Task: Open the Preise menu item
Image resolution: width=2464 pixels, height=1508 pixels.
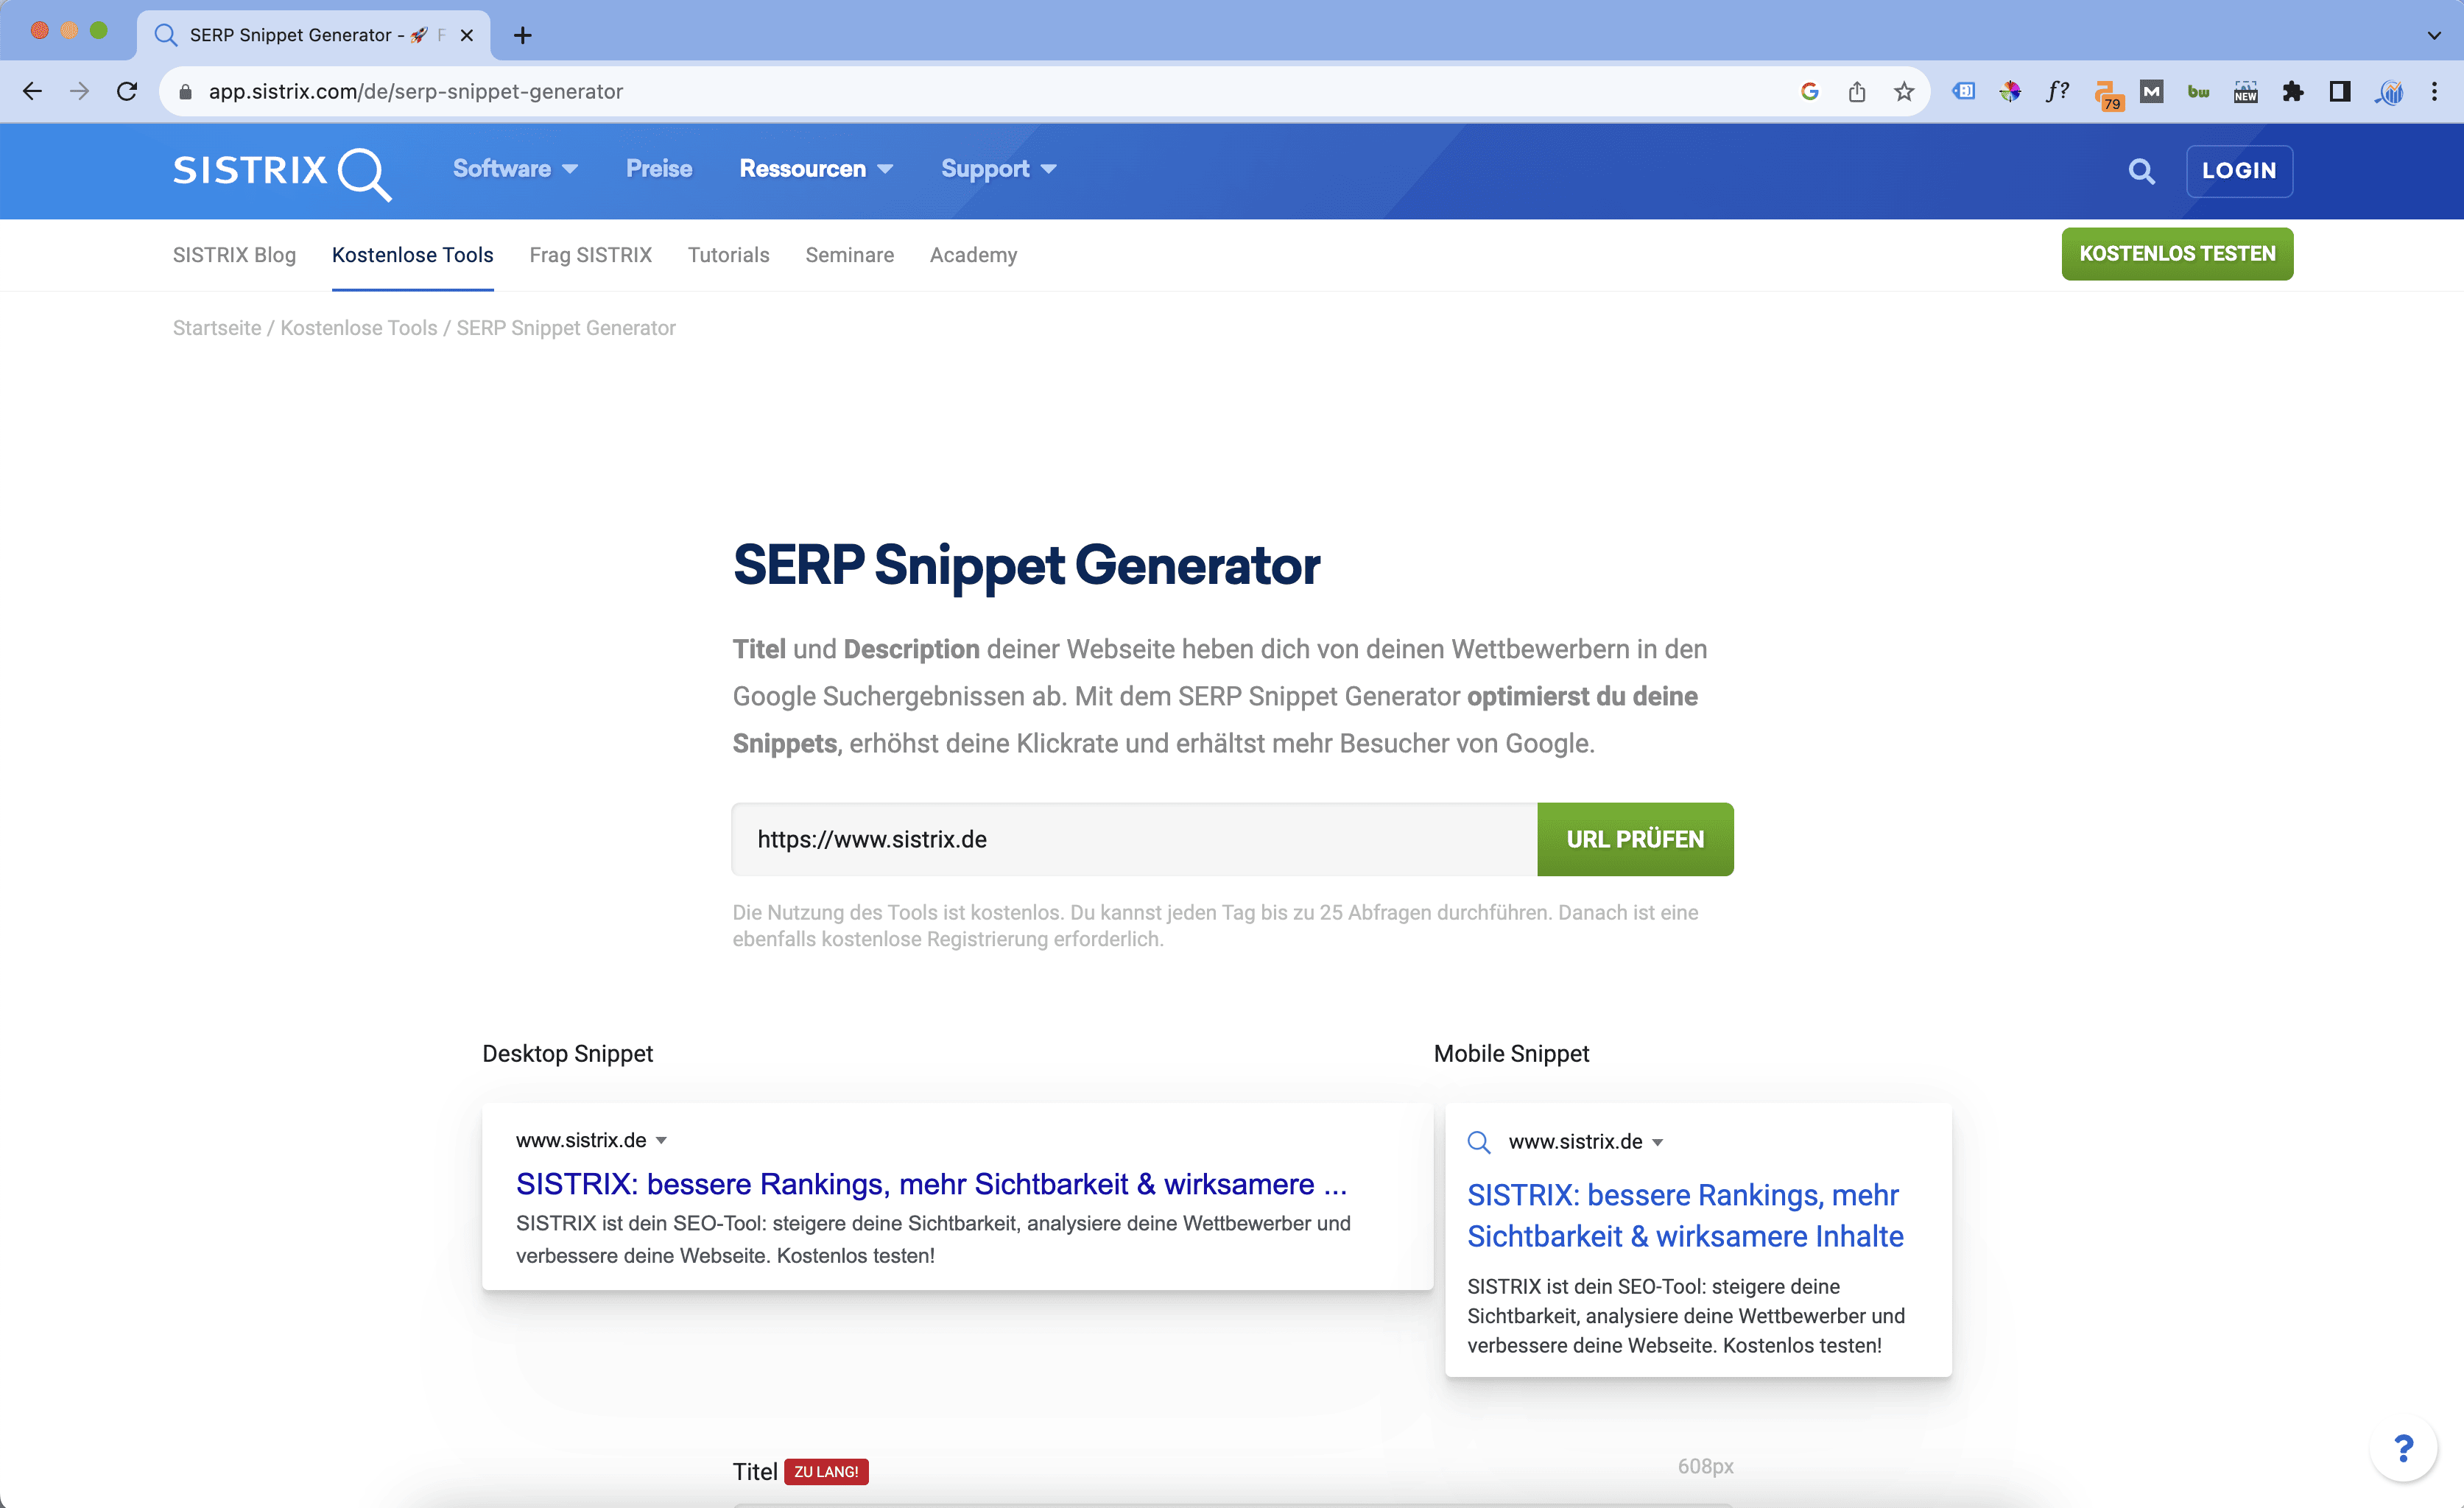Action: coord(659,169)
